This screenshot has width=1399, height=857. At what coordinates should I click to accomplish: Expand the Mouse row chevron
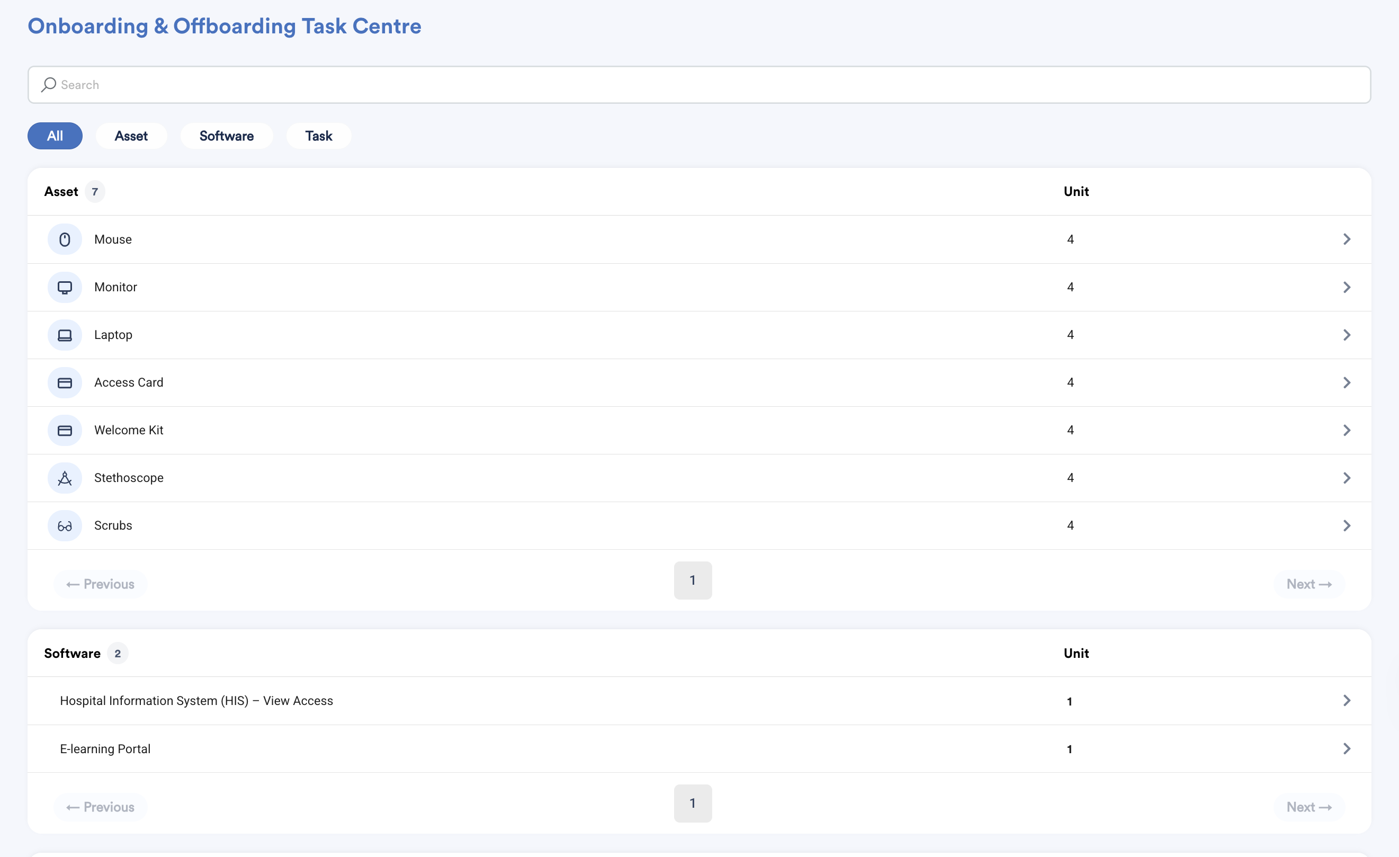click(1346, 239)
